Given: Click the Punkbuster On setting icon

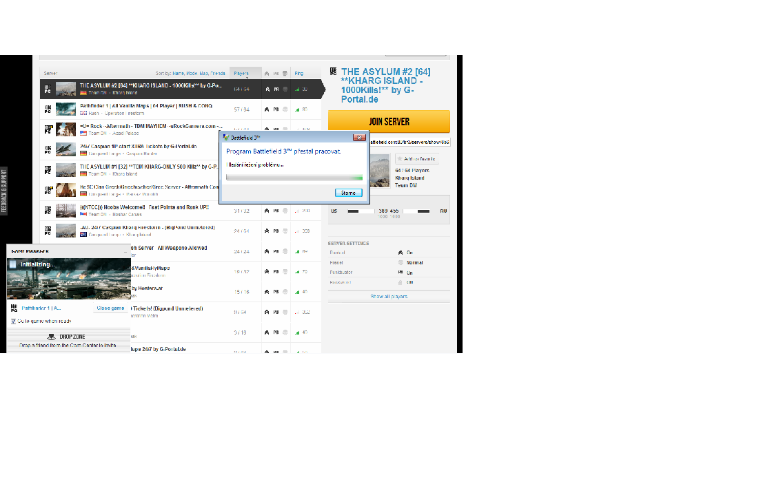Looking at the screenshot, I should click(x=401, y=273).
